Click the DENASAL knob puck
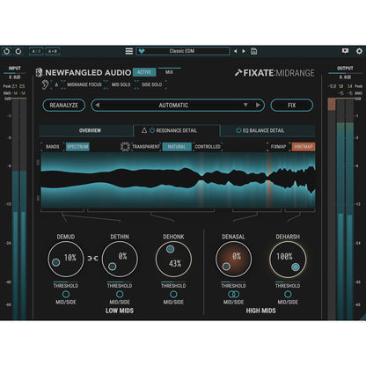The height and width of the screenshot is (366, 366). (x=226, y=267)
